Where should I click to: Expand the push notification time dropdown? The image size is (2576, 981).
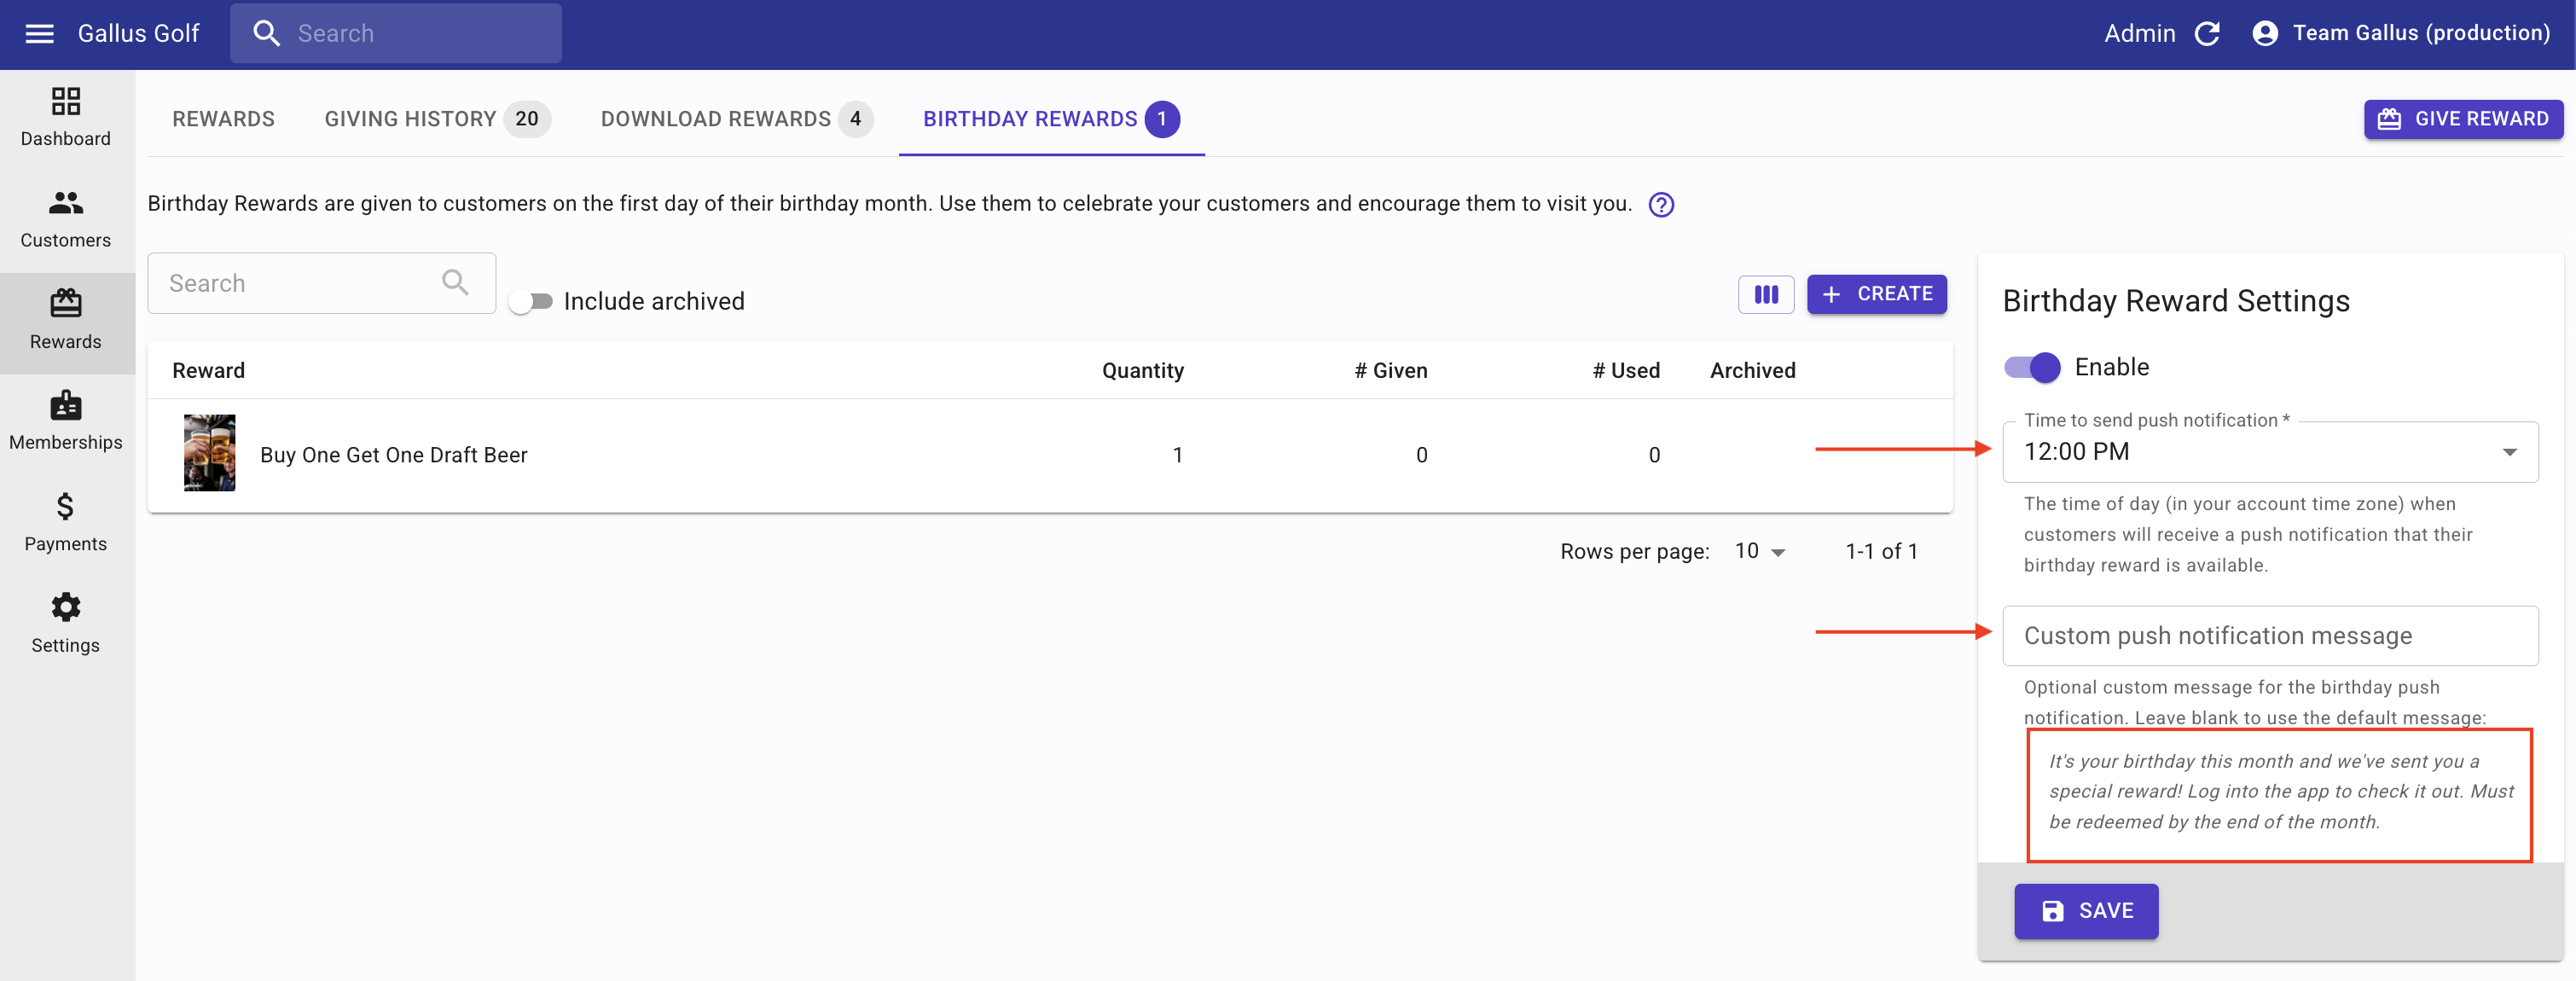(2270, 452)
